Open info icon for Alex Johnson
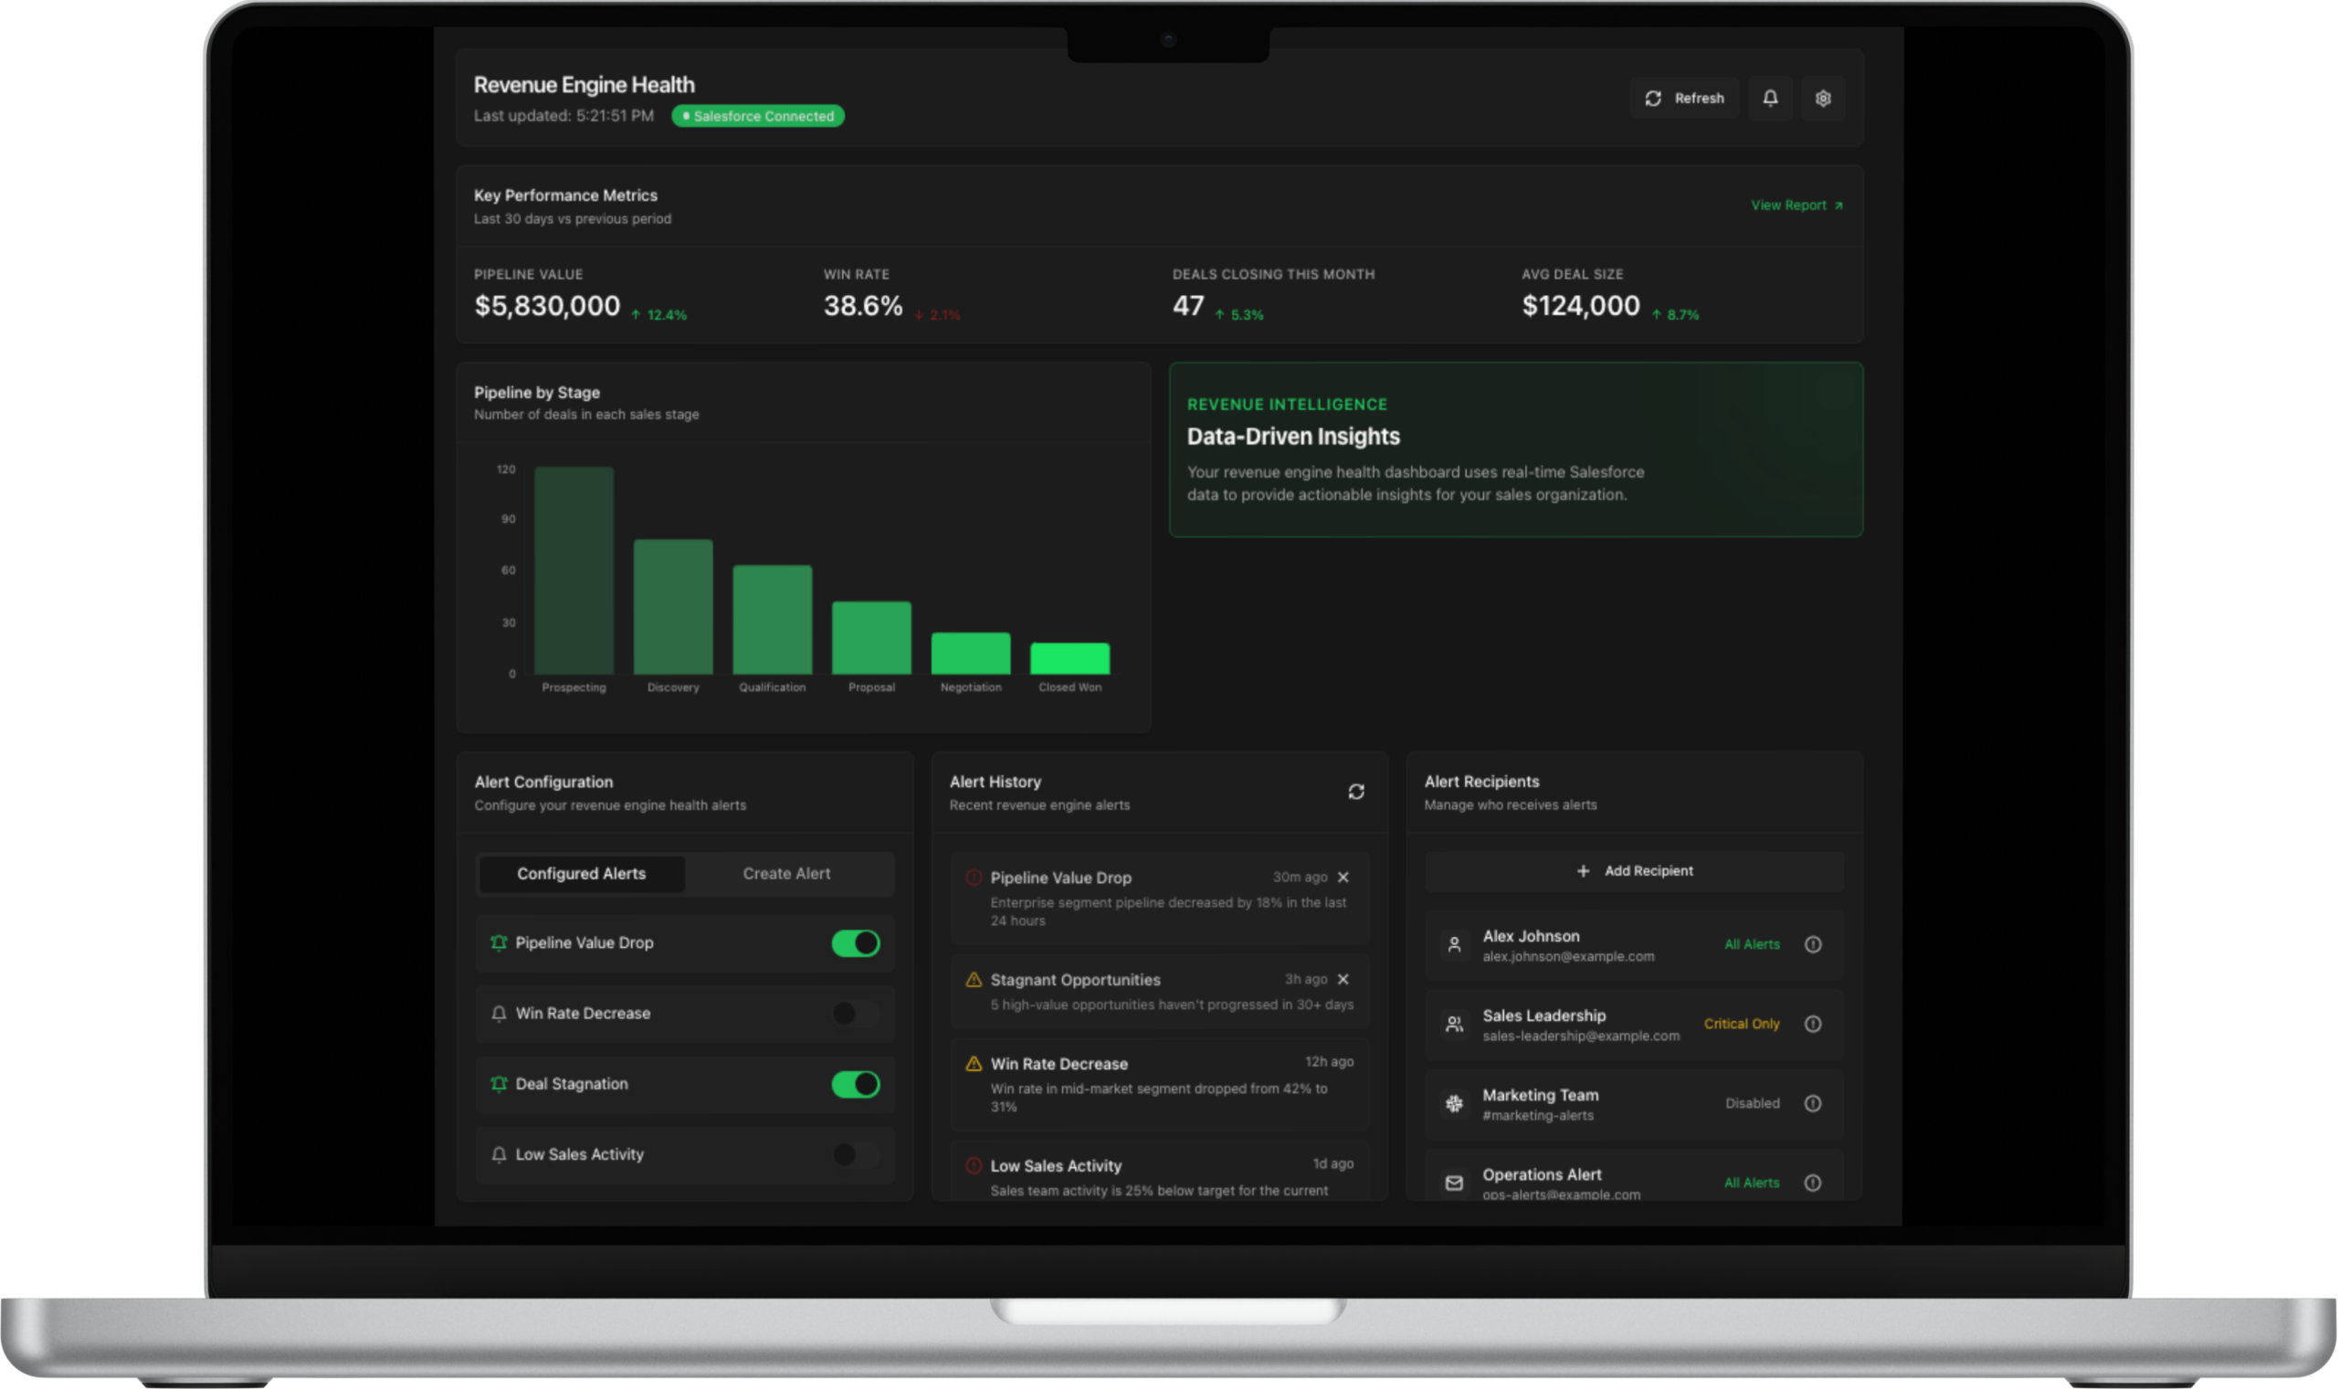Screen dimensions: 2338x1389 point(1813,944)
